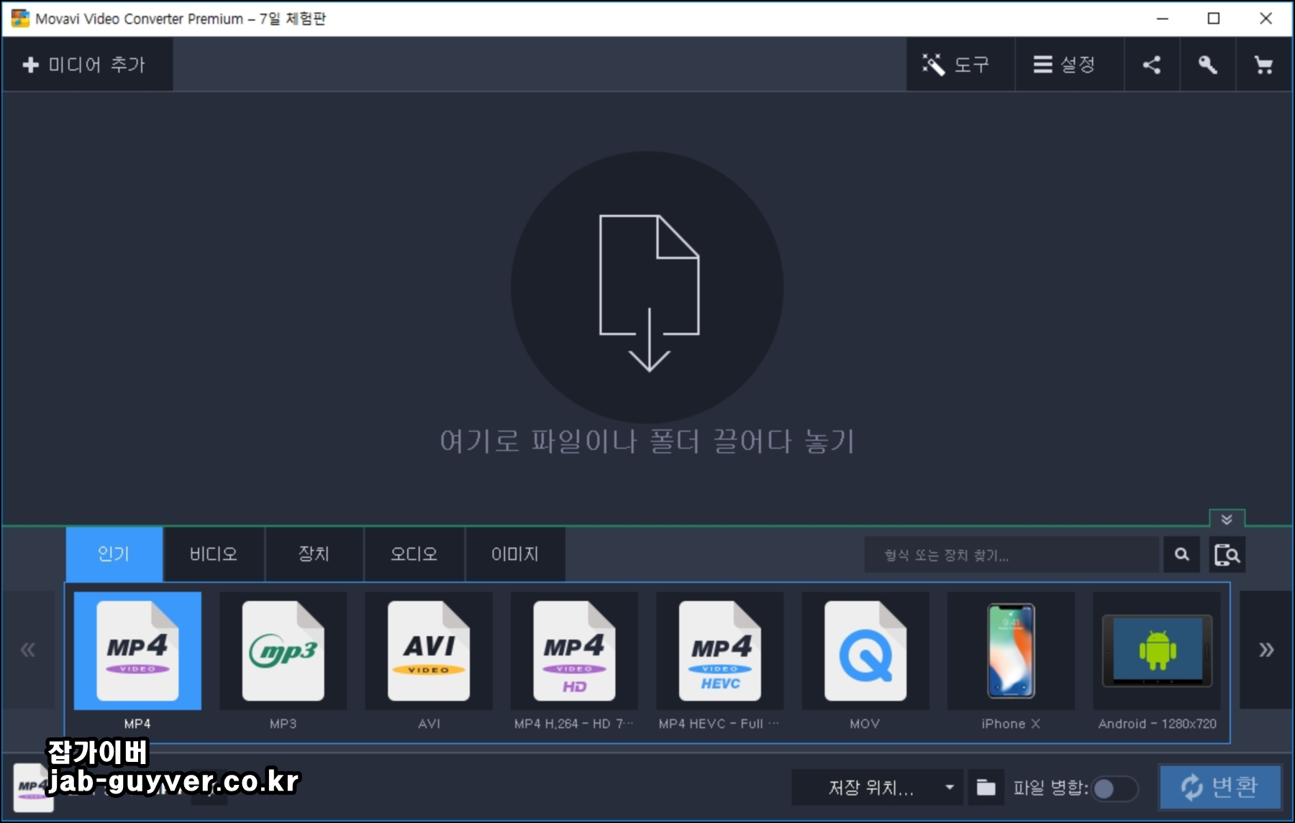Show more presets with right double-arrow
This screenshot has width=1295, height=823.
click(1266, 650)
